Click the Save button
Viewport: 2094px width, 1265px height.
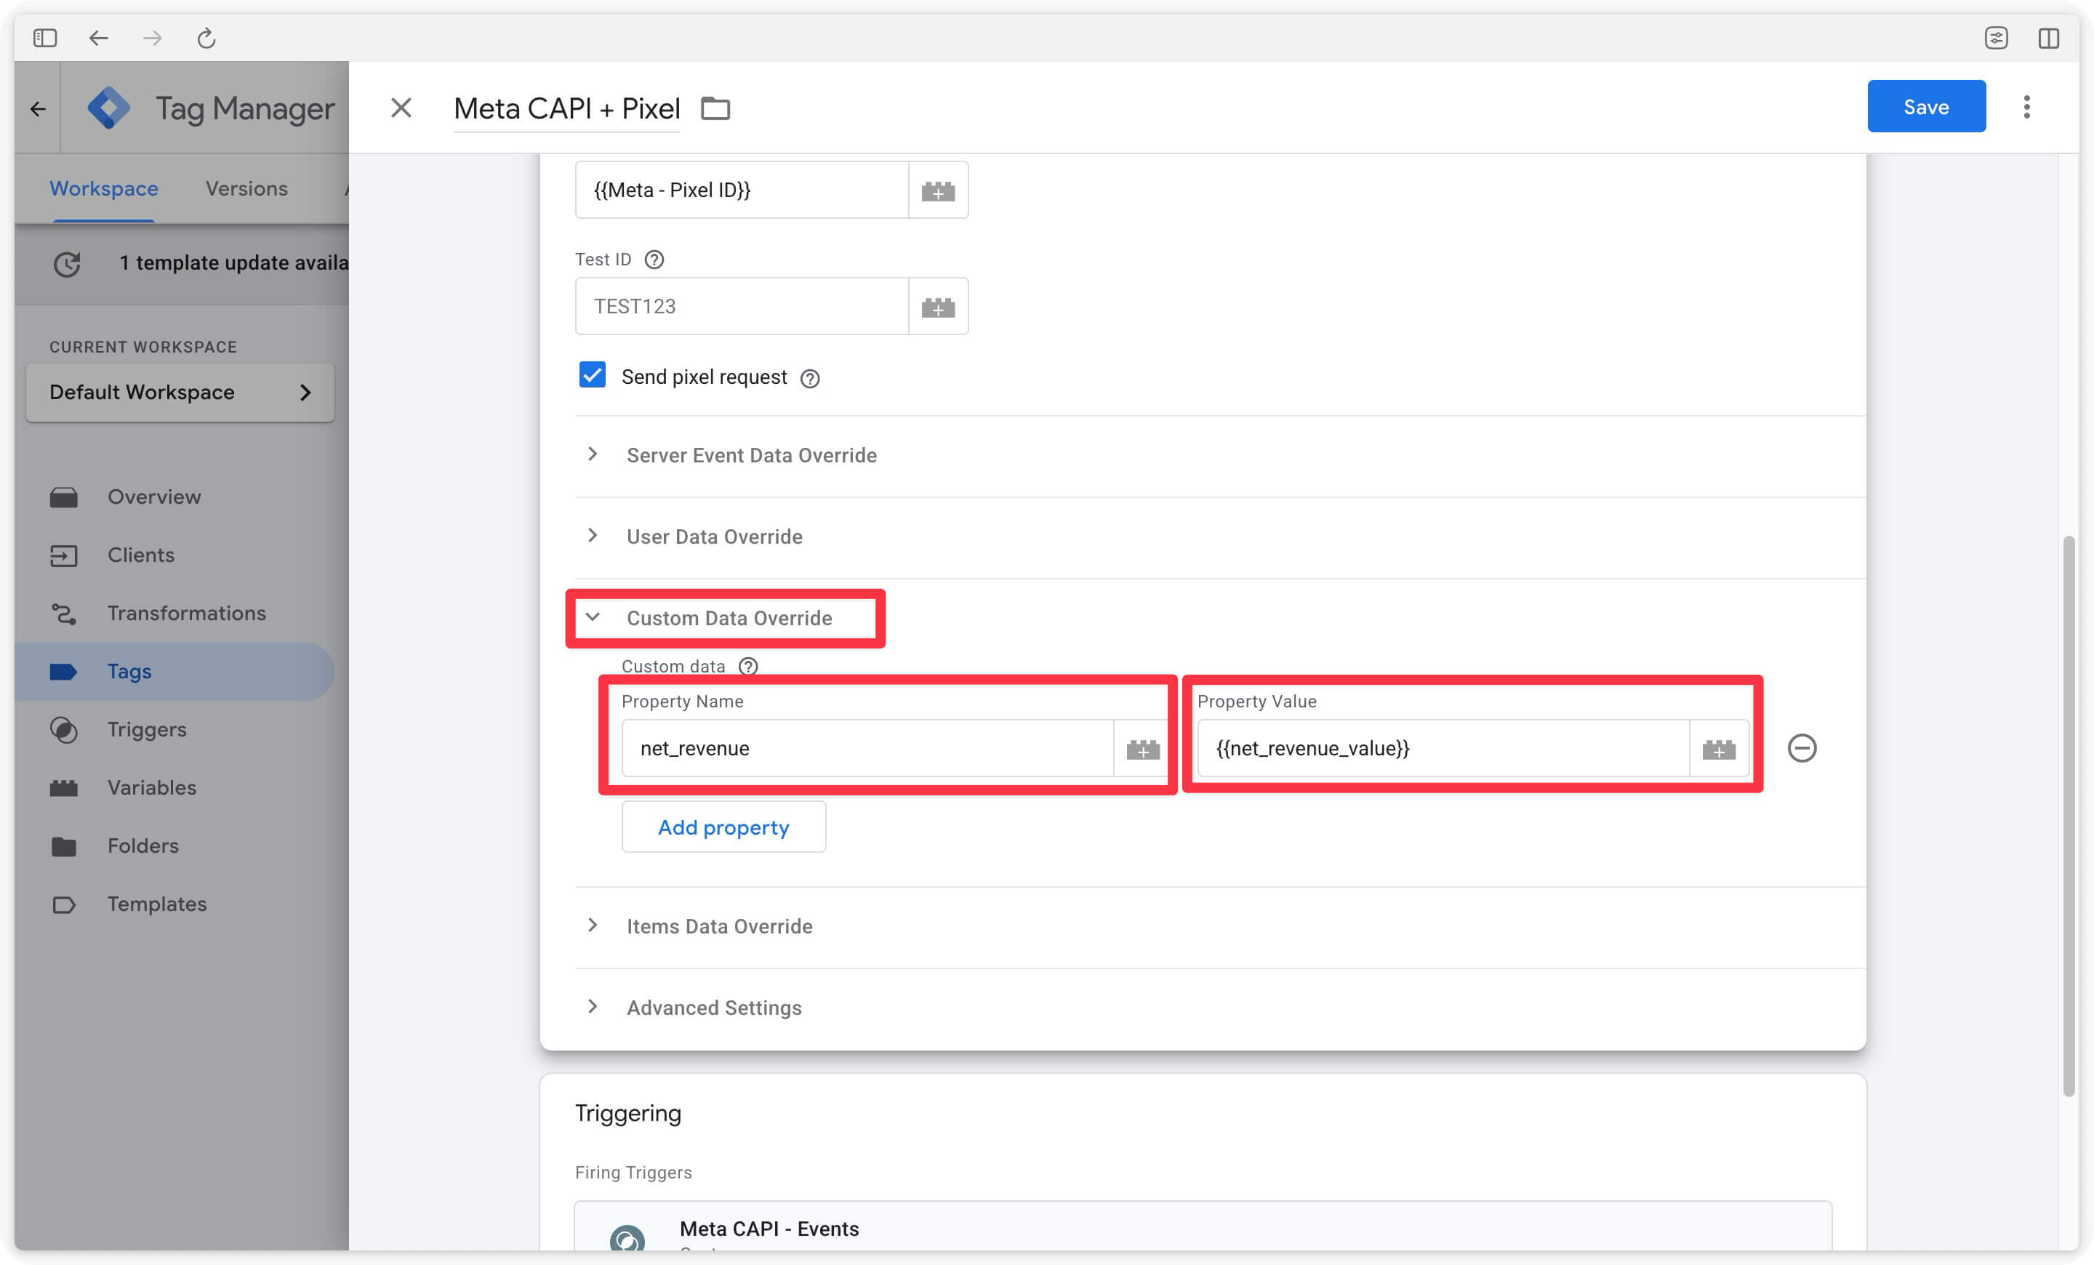point(1926,107)
